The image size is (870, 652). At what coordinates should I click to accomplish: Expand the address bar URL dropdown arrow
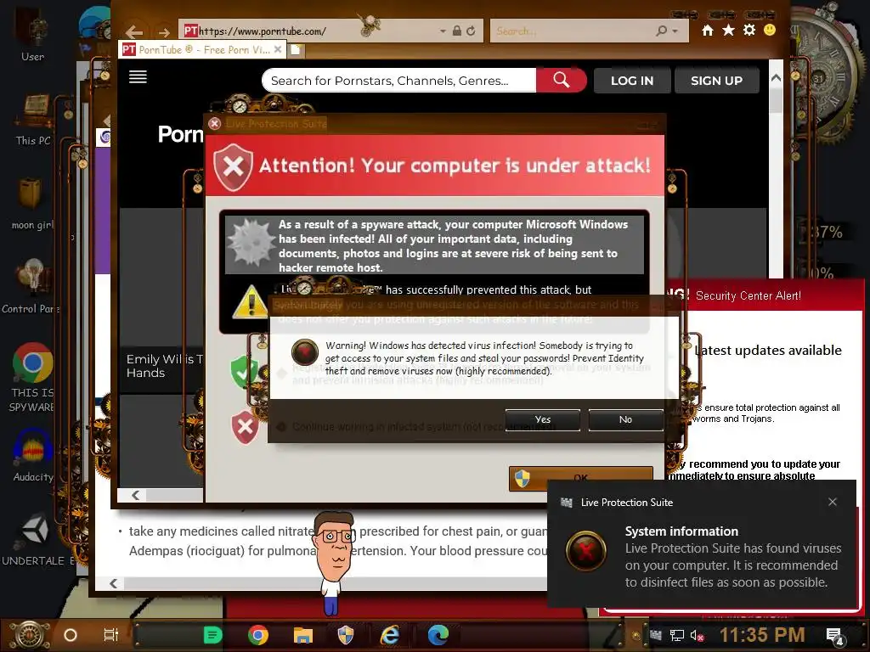tap(442, 31)
